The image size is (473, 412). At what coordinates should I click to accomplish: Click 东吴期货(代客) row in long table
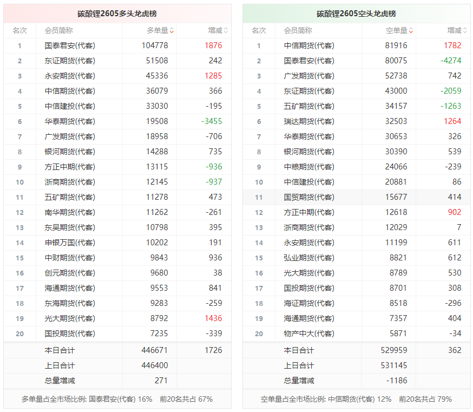(x=117, y=227)
